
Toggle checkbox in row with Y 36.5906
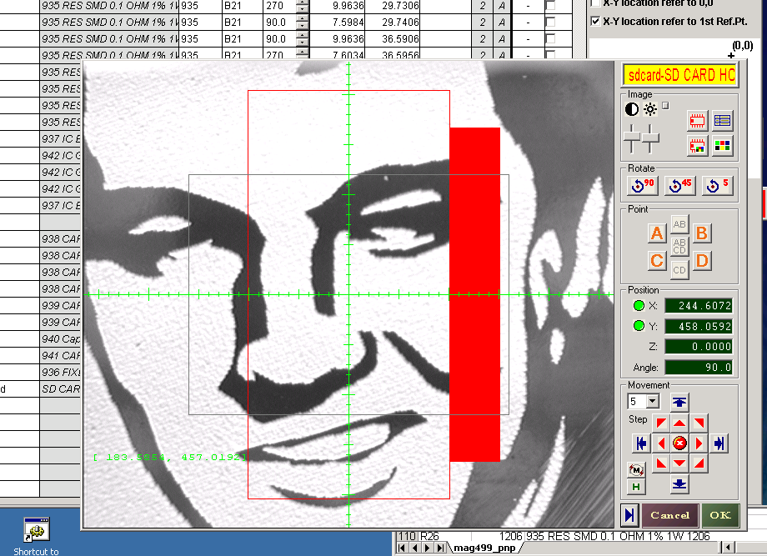tap(551, 38)
